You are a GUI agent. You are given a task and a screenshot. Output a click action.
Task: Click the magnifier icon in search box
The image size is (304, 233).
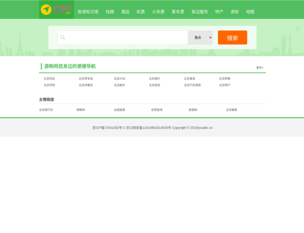[x=63, y=38]
